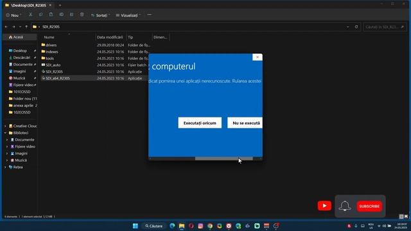The width and height of the screenshot is (411, 231).
Task: Click the SDI_R2305 address bar breadcrumb
Action: tap(51, 27)
